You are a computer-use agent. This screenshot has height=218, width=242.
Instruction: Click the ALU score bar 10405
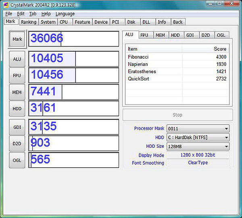(74, 59)
